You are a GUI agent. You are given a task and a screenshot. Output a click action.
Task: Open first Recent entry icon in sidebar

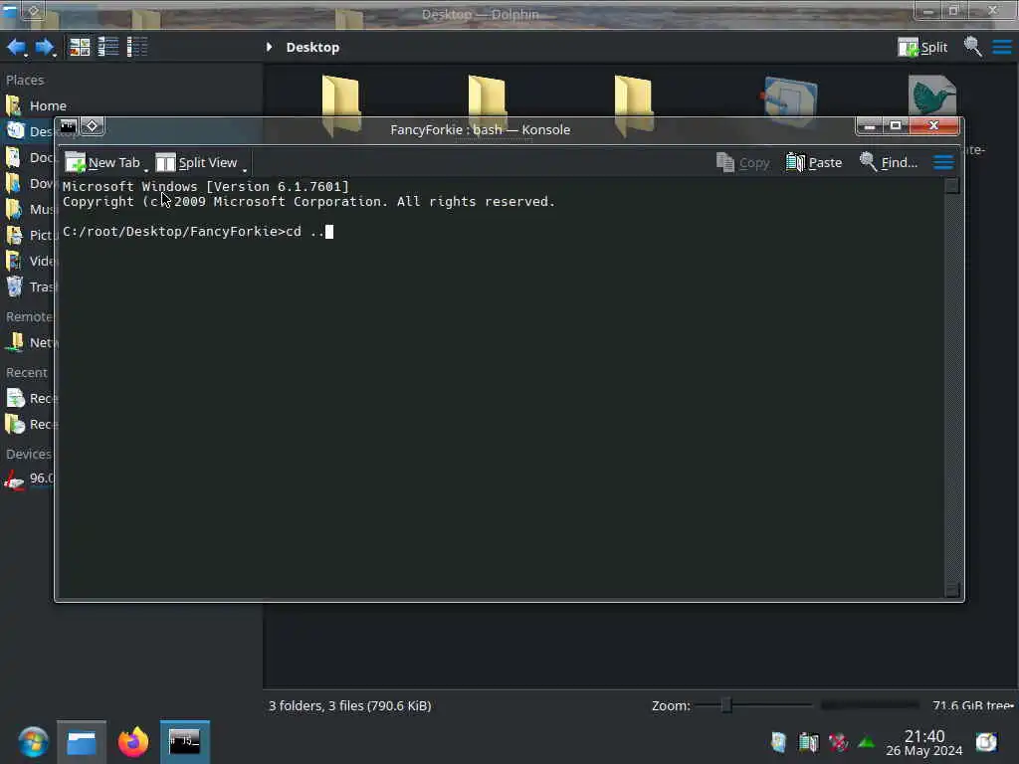click(15, 398)
